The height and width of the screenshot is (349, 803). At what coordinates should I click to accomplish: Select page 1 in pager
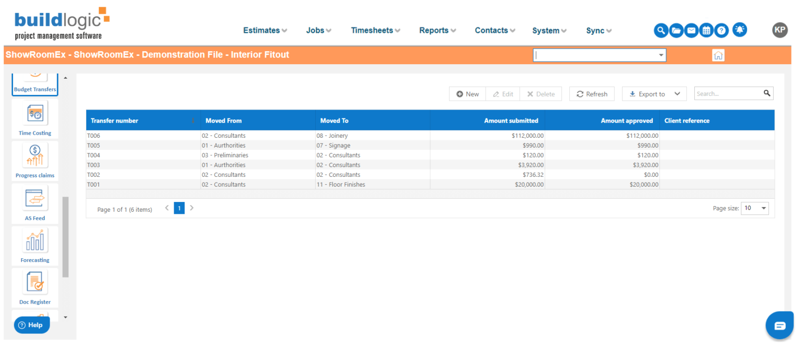point(179,208)
